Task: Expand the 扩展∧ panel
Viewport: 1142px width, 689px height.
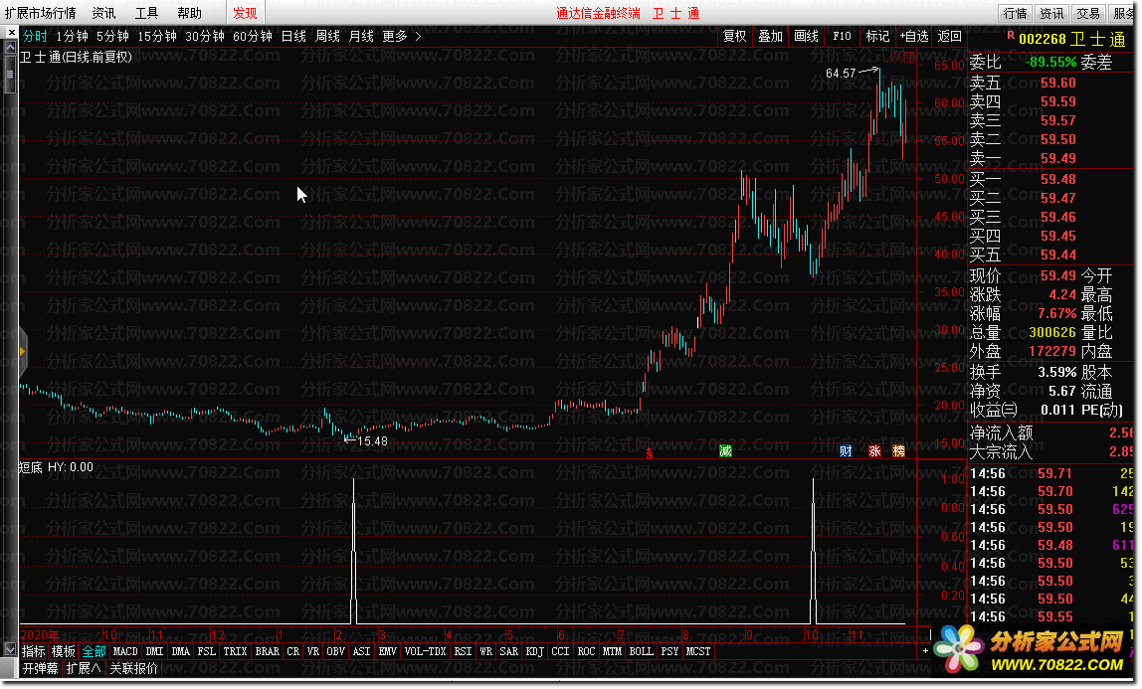Action: click(84, 668)
